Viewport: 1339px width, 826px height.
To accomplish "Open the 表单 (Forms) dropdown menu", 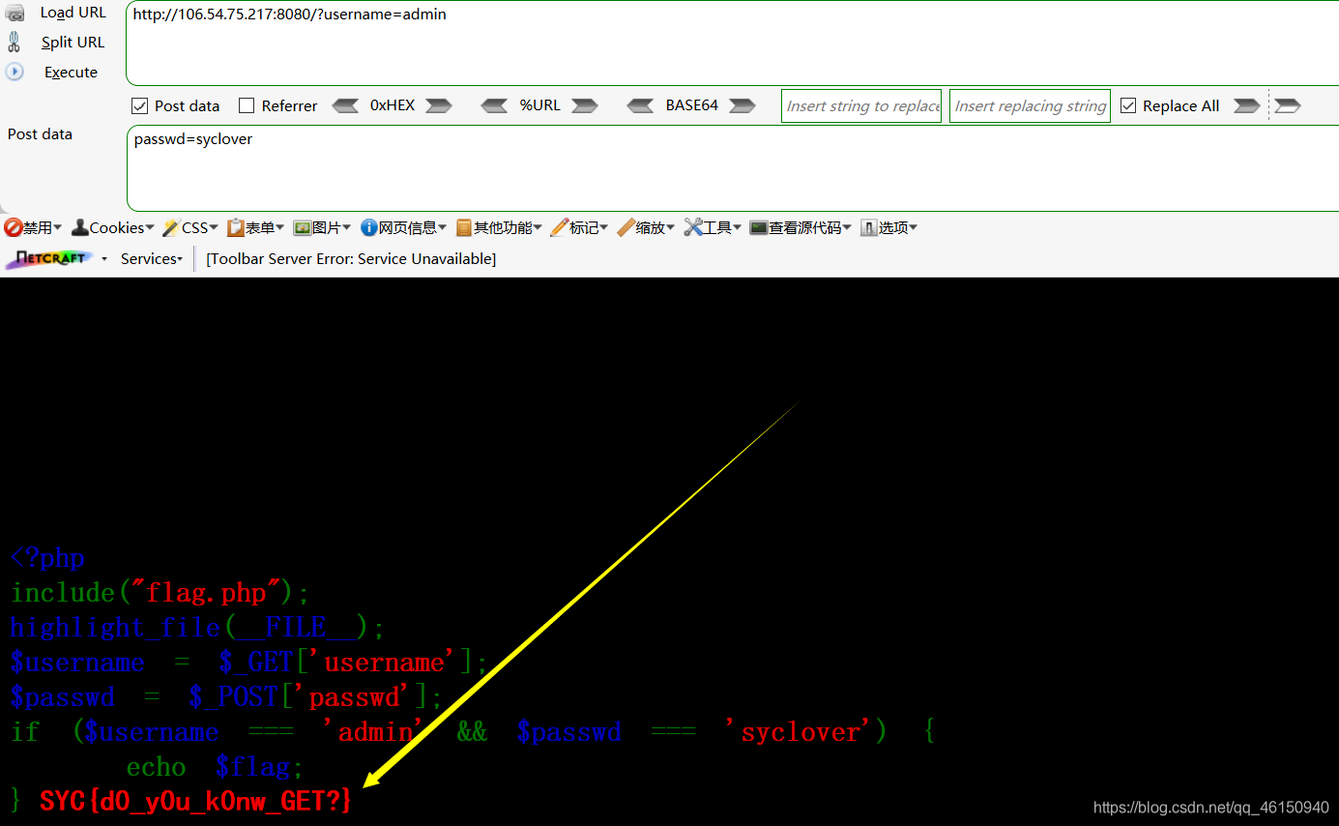I will tap(255, 227).
